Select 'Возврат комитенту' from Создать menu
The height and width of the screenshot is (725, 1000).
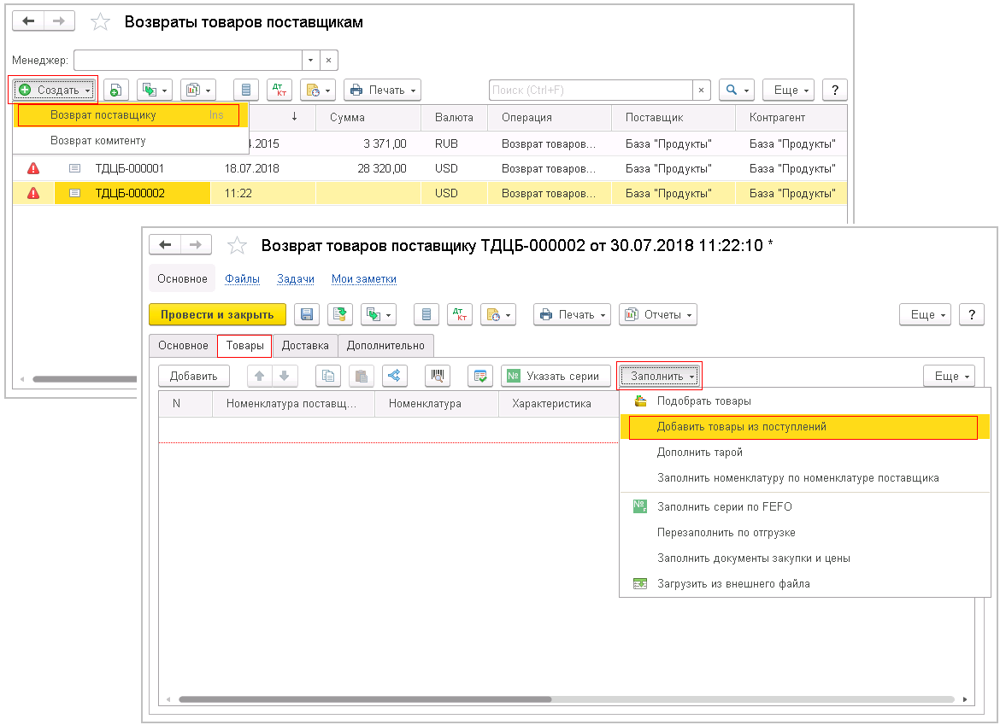pos(98,140)
